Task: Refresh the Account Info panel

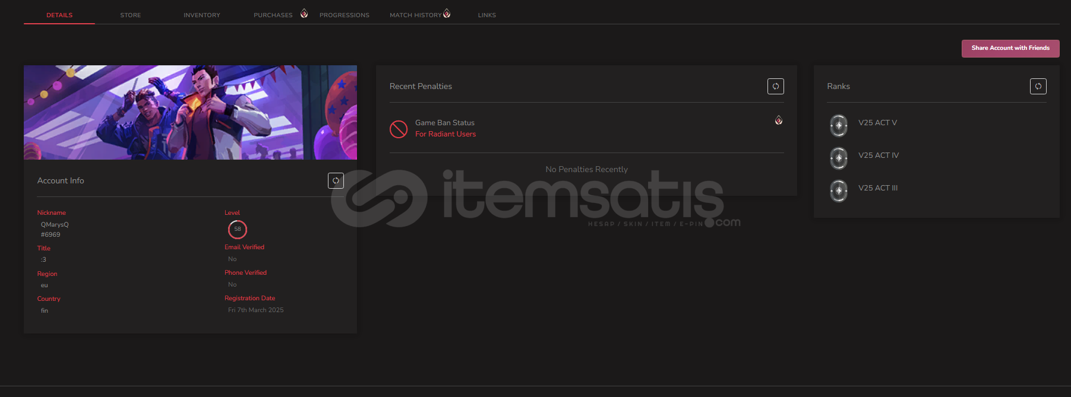Action: tap(336, 181)
